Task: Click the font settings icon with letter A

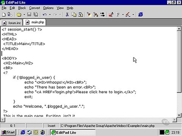Action: point(111,15)
